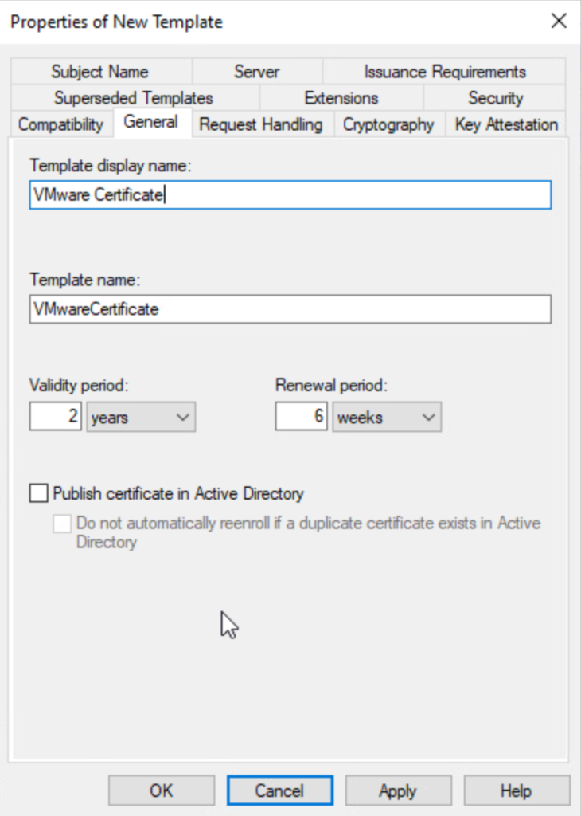
Task: Select the Superseded Templates tab
Action: (x=133, y=98)
